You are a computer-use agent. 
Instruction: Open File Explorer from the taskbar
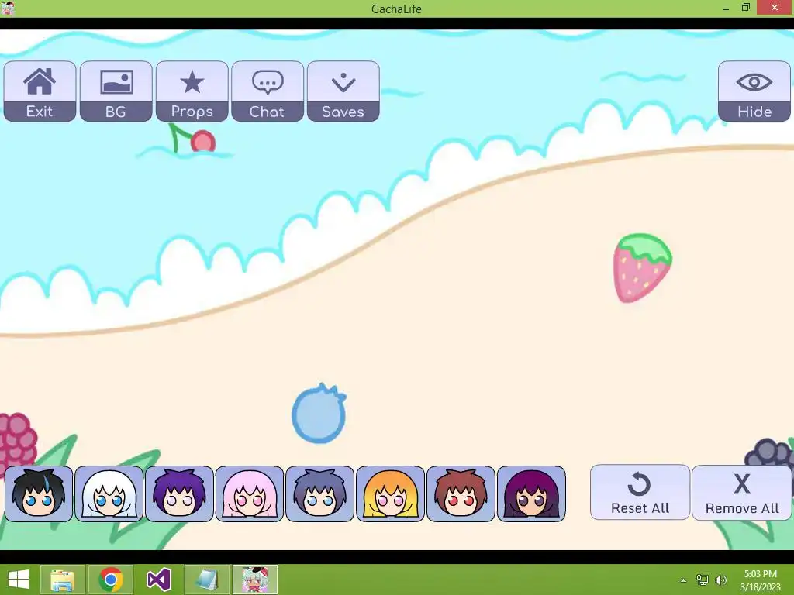click(x=63, y=580)
